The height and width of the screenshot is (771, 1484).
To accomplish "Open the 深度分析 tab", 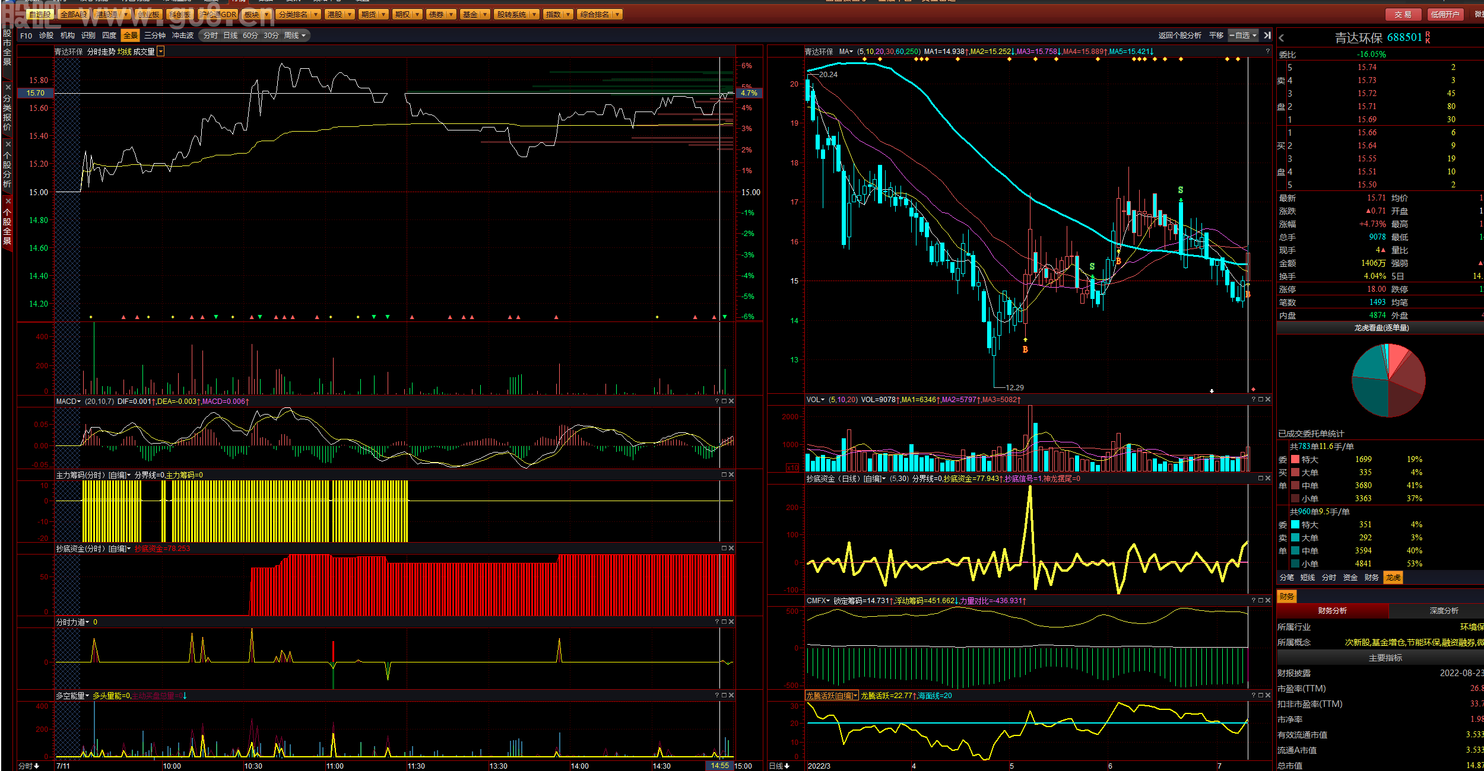I will tap(1444, 611).
